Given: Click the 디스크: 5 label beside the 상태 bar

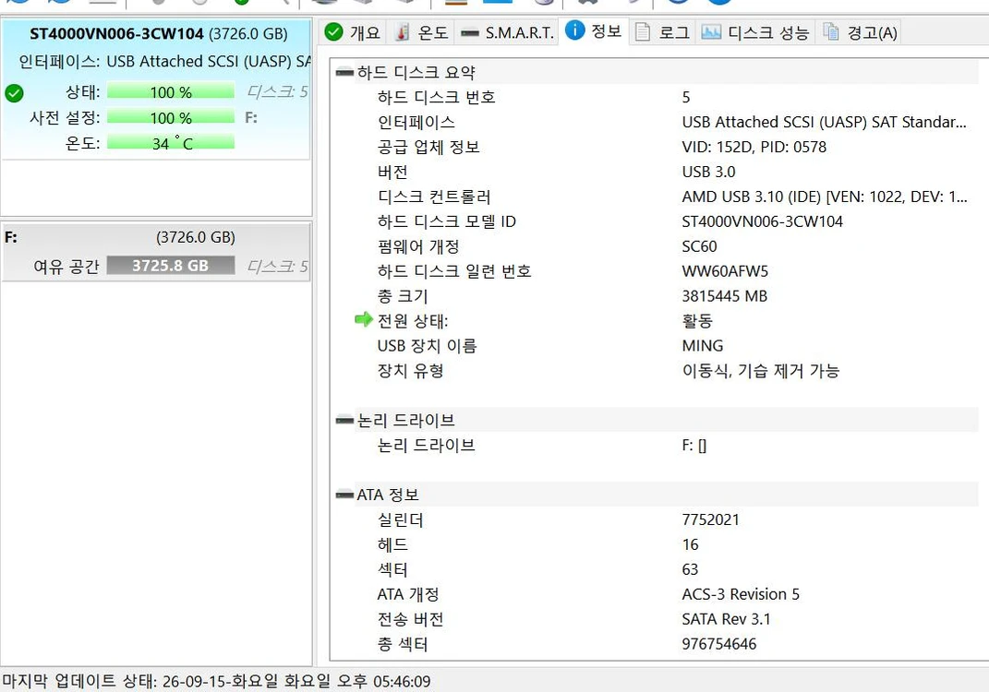Looking at the screenshot, I should click(x=277, y=92).
